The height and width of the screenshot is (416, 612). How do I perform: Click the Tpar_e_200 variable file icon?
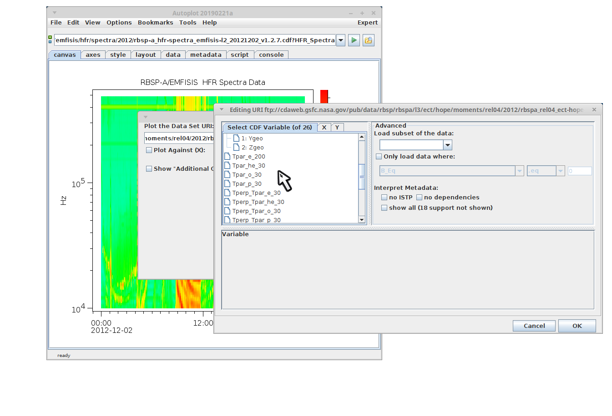pyautogui.click(x=228, y=156)
